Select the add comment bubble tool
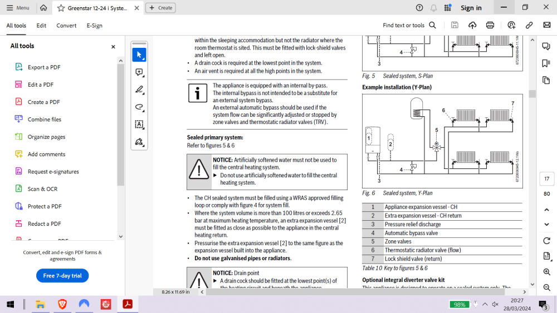The height and width of the screenshot is (313, 557). click(139, 72)
